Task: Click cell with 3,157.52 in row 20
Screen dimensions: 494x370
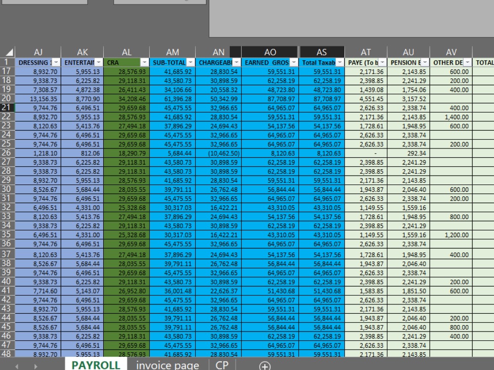Action: tap(409, 99)
